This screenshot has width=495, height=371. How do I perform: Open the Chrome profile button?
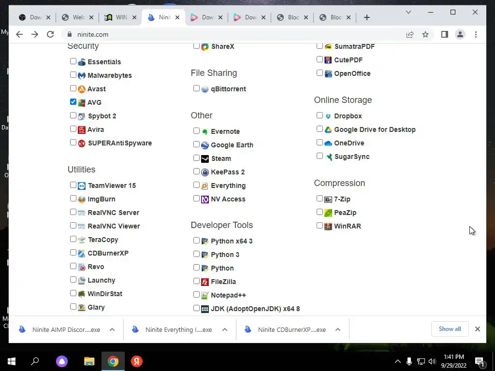coord(460,34)
